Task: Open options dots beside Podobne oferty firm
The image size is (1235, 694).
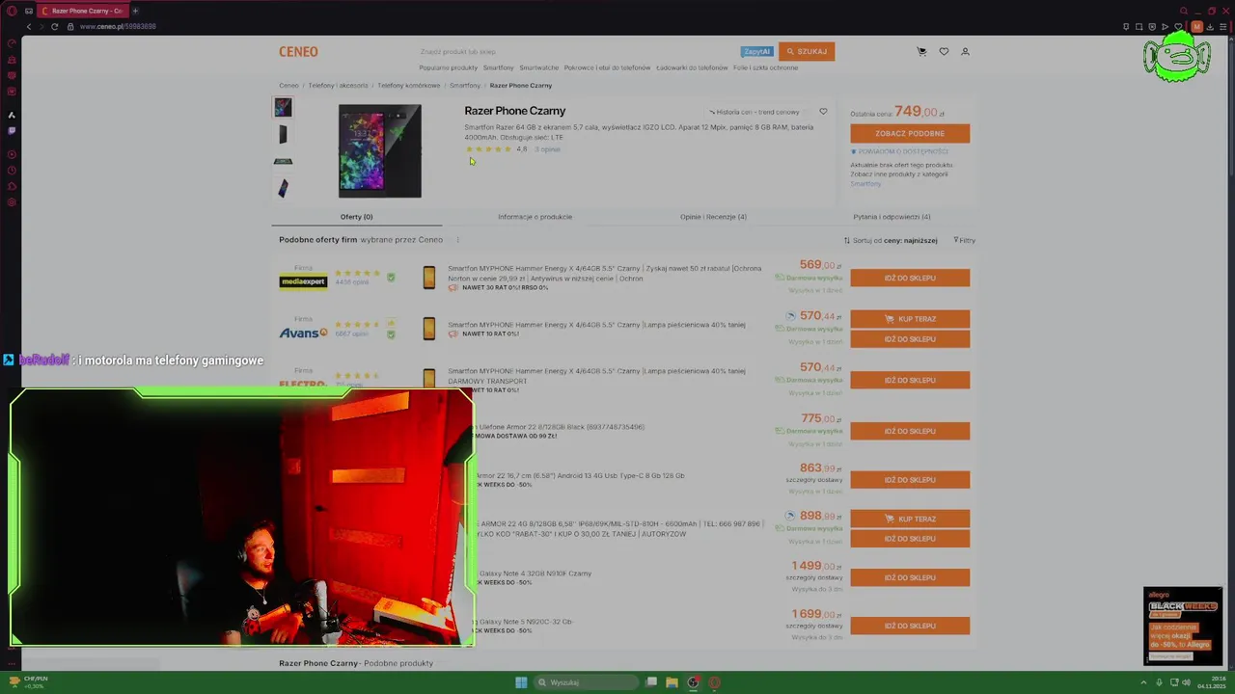Action: (x=457, y=240)
